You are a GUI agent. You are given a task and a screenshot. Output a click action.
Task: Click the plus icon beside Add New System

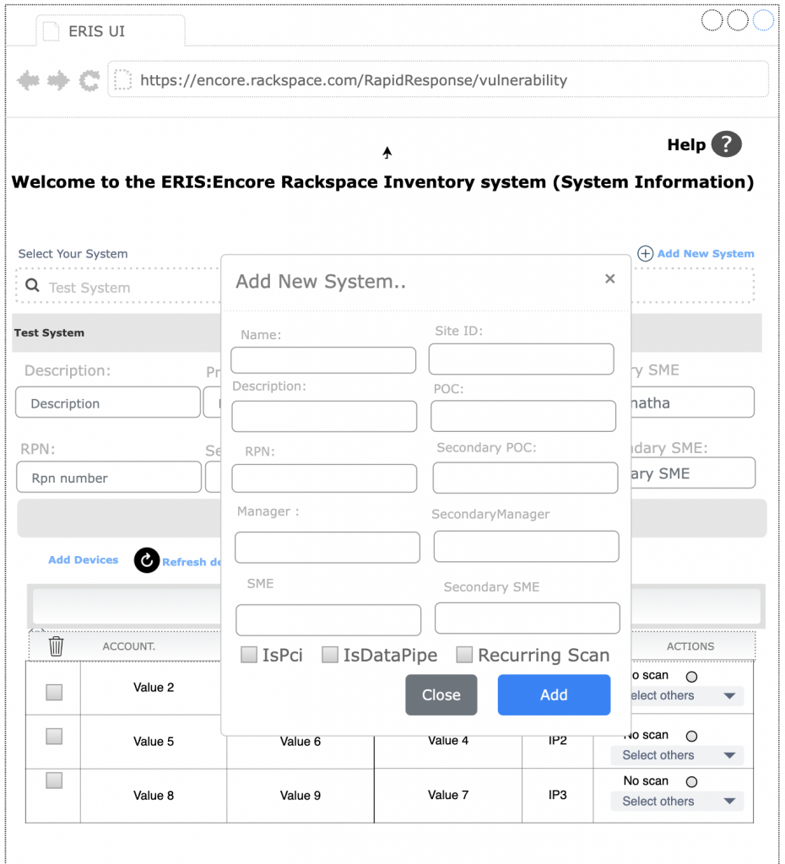[x=645, y=253]
